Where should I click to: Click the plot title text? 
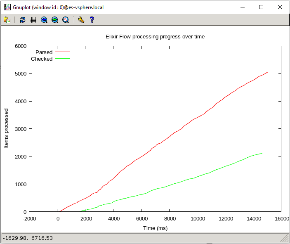(x=155, y=37)
